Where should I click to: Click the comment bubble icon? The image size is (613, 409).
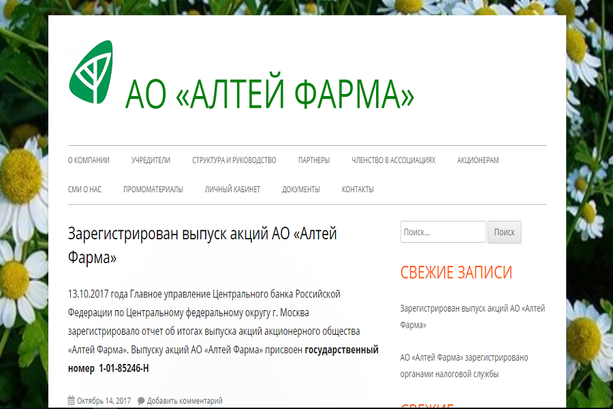pos(141,401)
